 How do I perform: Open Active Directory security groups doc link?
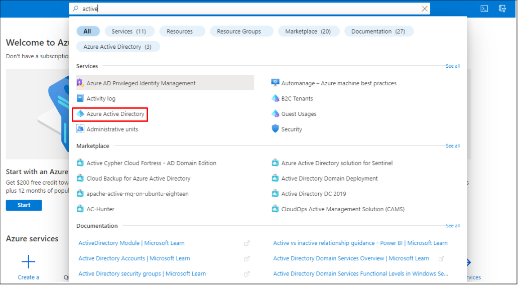(x=142, y=273)
